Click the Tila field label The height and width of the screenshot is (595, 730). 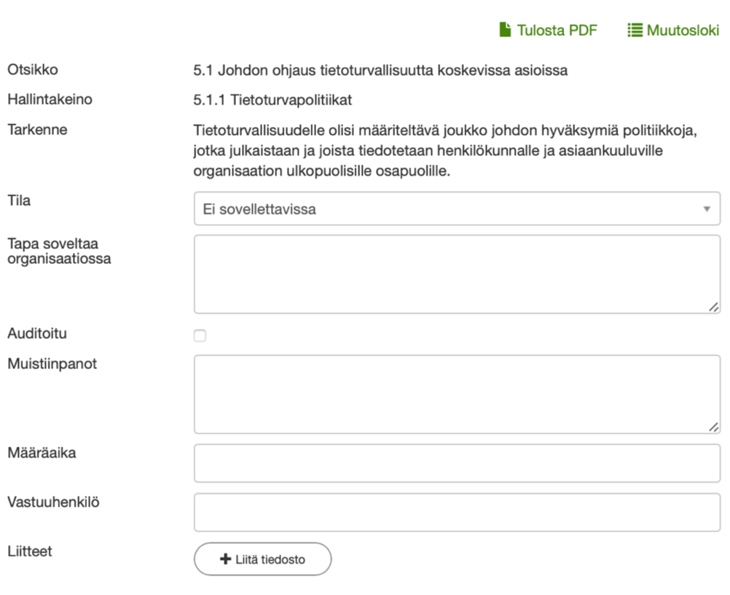coord(19,200)
